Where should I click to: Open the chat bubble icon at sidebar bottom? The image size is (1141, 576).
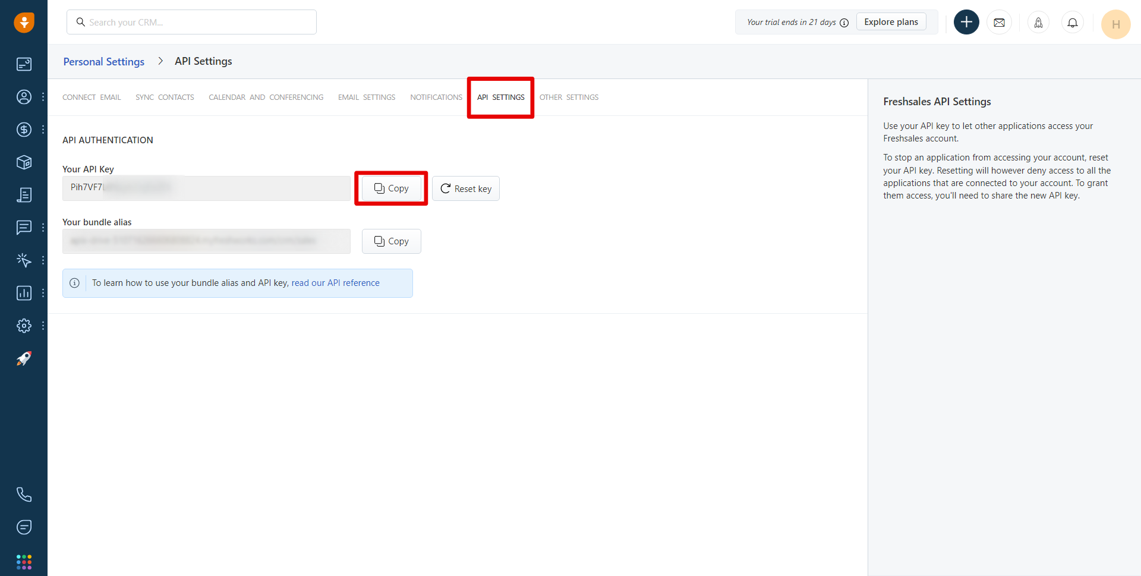click(x=24, y=527)
